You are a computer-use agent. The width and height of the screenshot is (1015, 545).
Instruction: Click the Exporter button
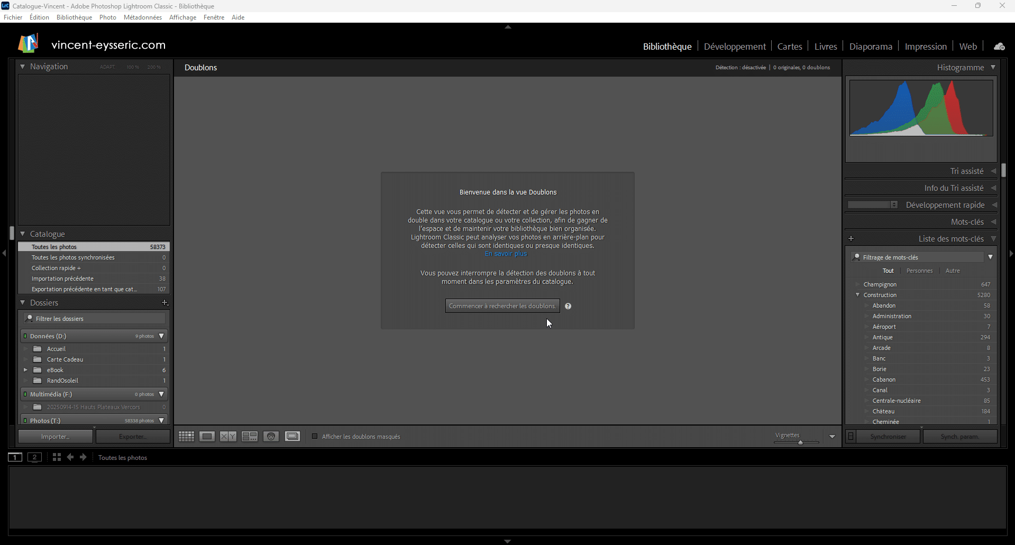(133, 437)
